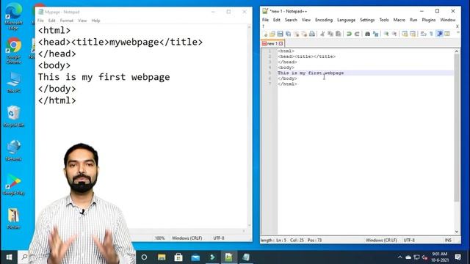Image resolution: width=470 pixels, height=264 pixels.
Task: Undo with green arrow icon
Action: [x=349, y=34]
